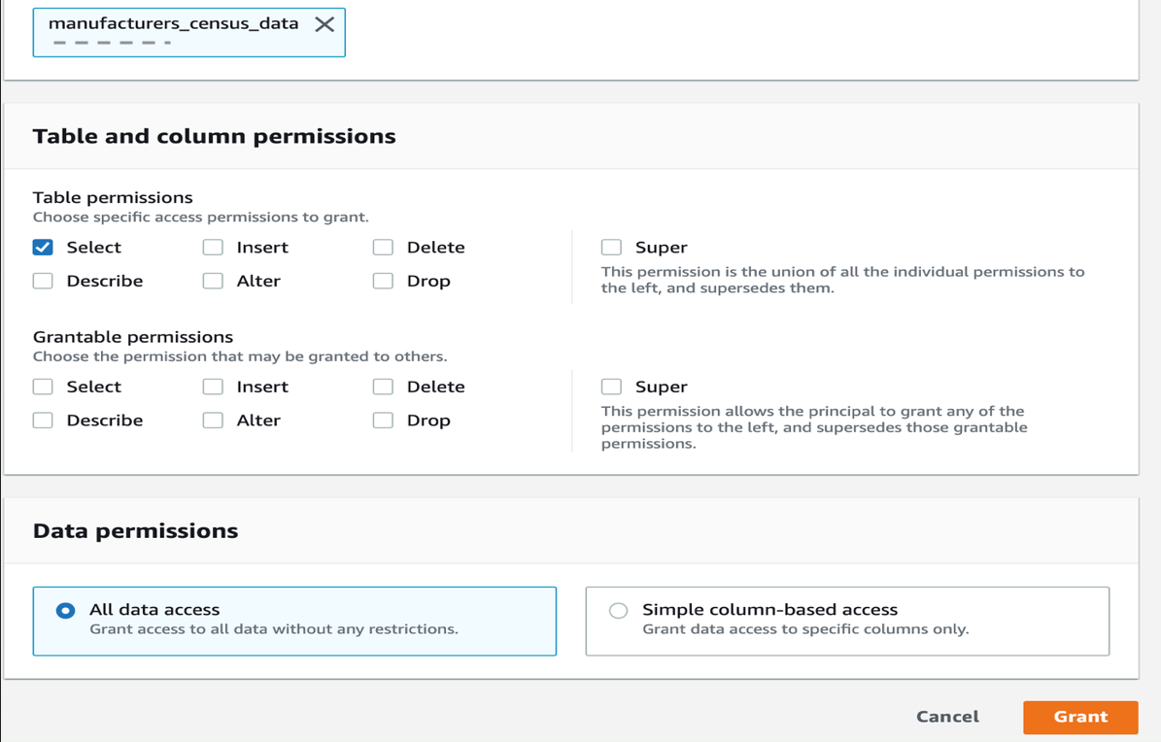This screenshot has height=742, width=1161.
Task: Enable Describe under Table permissions
Action: [x=43, y=281]
